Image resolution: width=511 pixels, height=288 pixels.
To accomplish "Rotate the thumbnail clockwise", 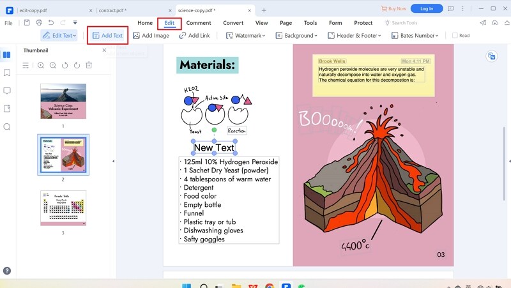I will 77,65.
